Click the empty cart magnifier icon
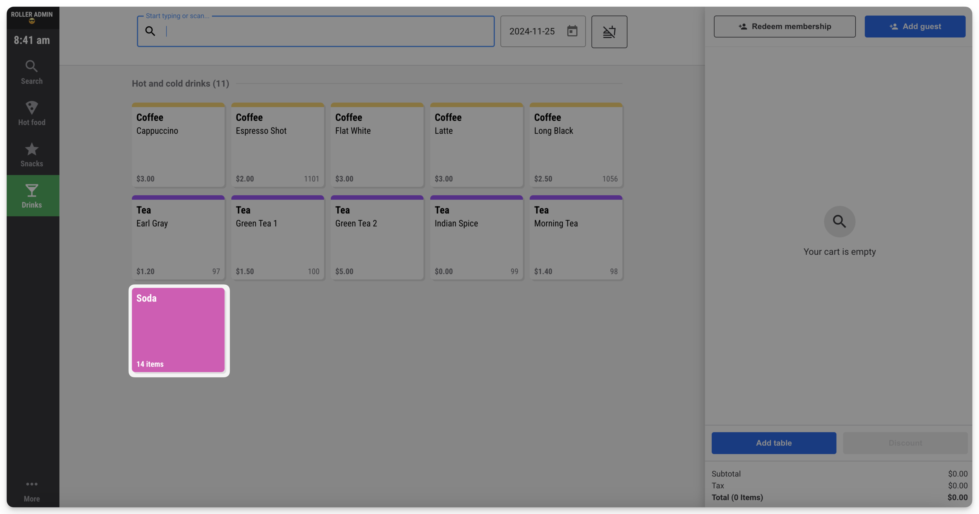The height and width of the screenshot is (514, 979). (x=839, y=221)
